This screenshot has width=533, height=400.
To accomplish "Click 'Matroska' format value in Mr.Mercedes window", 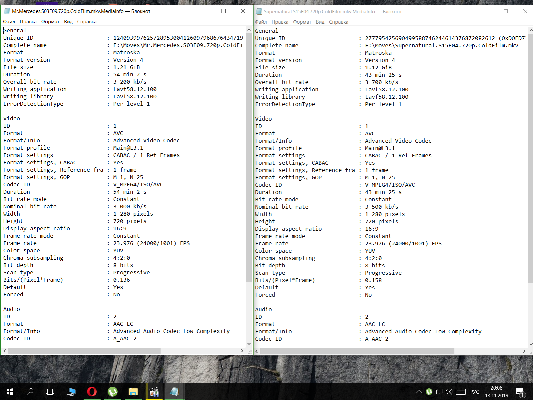I will pos(127,52).
